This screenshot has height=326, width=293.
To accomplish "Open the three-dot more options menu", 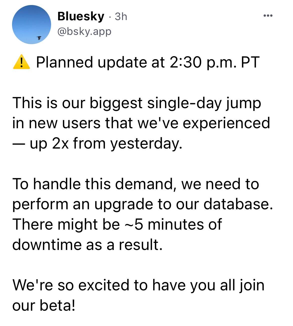I will coord(267,16).
